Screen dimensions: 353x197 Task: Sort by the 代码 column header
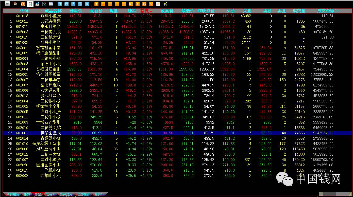tap(24, 11)
